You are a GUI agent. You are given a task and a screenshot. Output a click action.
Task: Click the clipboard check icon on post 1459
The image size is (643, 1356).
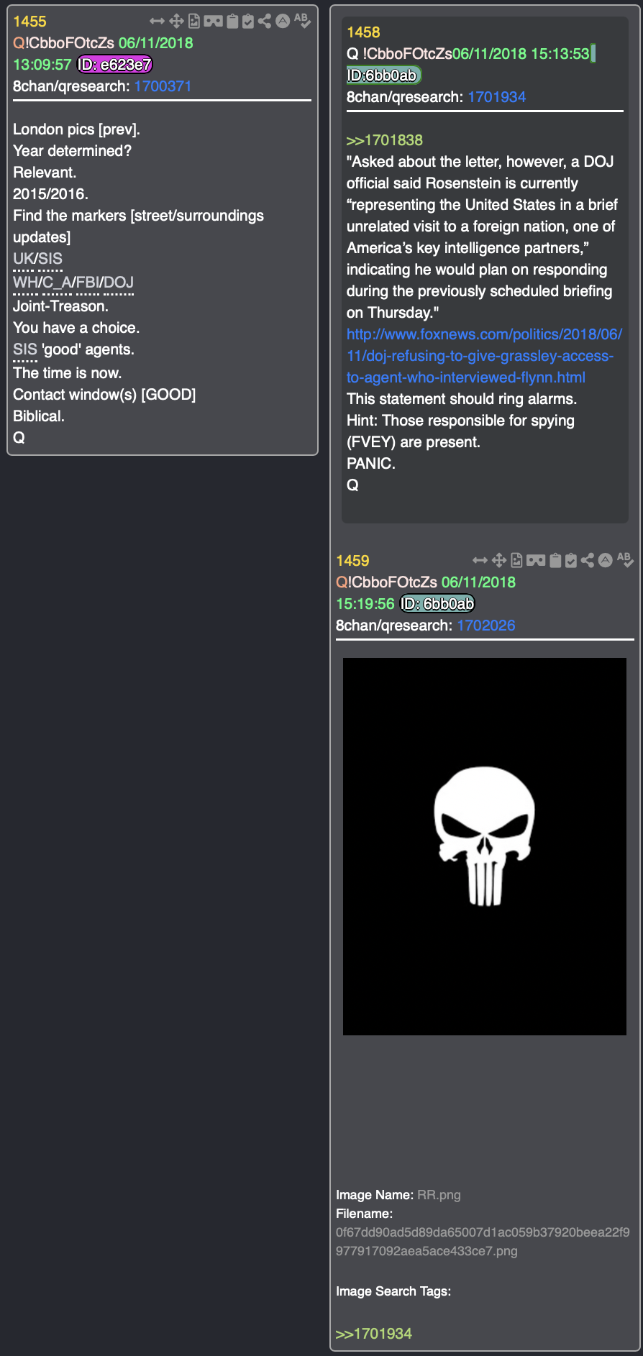pyautogui.click(x=571, y=560)
